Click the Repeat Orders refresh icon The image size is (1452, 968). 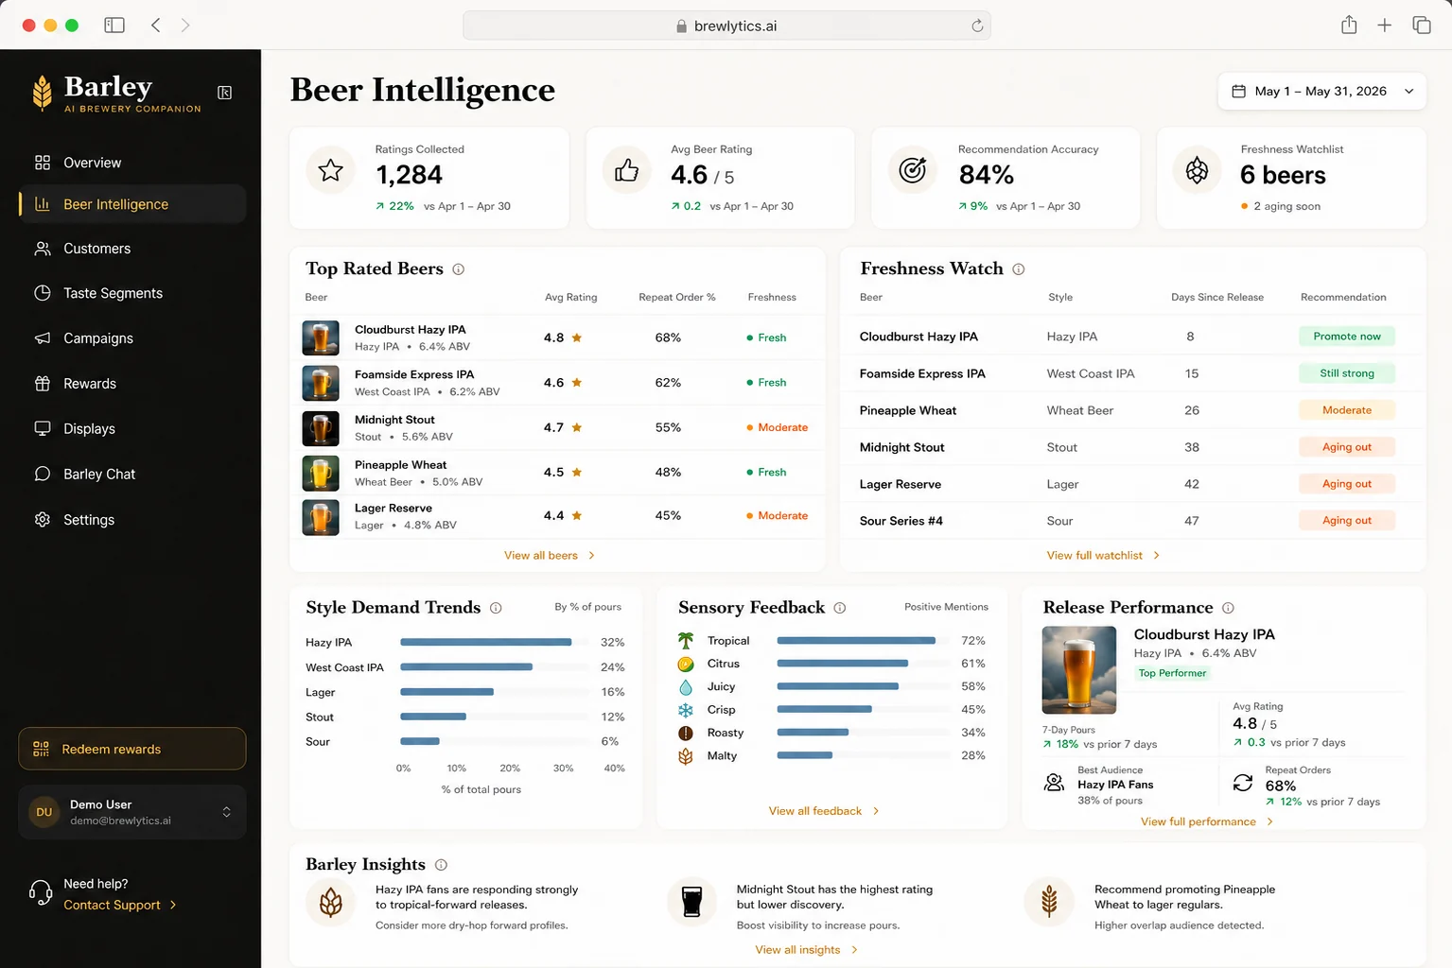click(x=1243, y=783)
